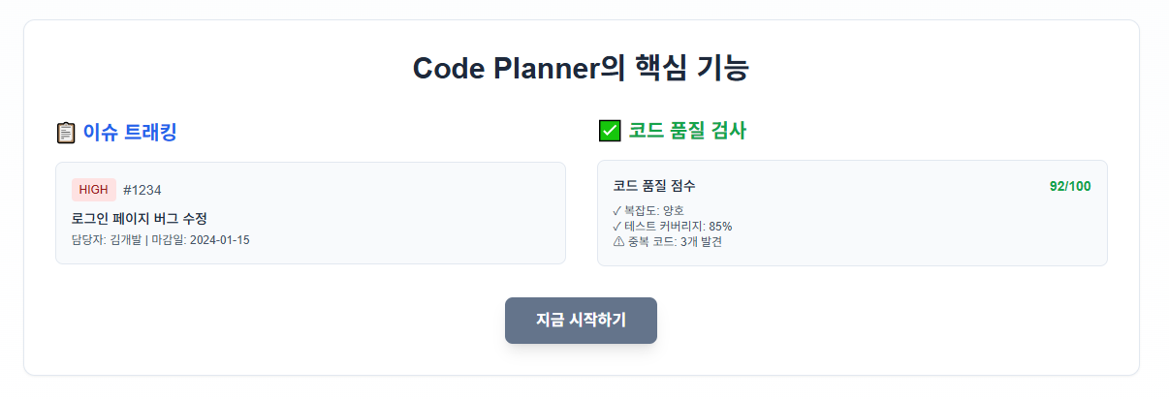Click the checkmark before 테스트 커버리지

coord(617,226)
